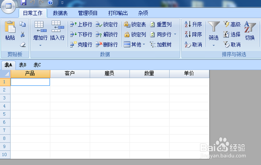Select row header 9
The image size is (261, 165).
click(x=5, y=146)
